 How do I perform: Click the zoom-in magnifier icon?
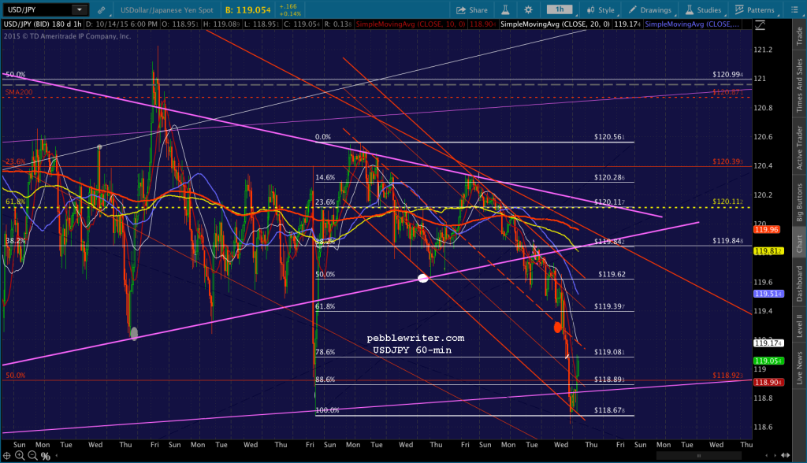(20, 456)
